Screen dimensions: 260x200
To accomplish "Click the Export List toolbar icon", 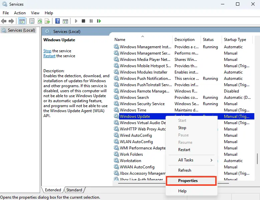I will point(47,21).
